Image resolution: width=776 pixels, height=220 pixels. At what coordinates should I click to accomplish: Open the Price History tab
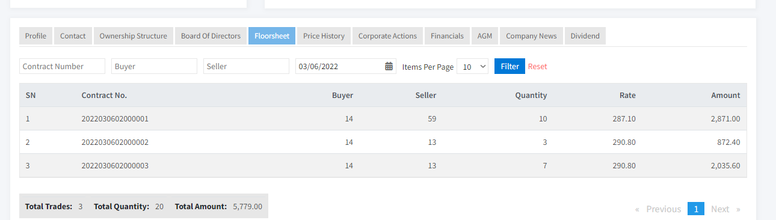tap(324, 36)
